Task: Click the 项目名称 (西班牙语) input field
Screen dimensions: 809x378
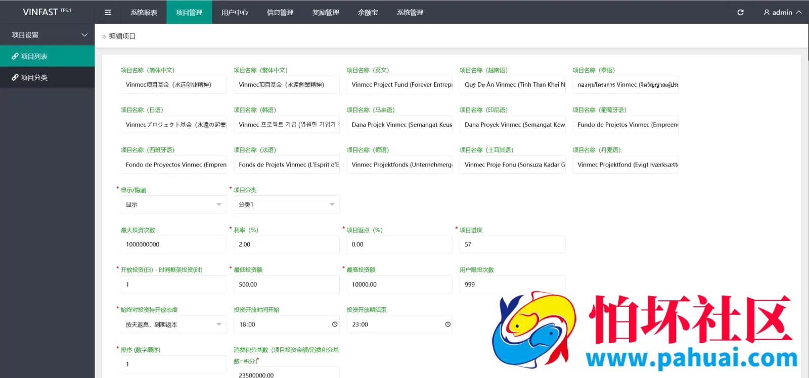Action: (x=173, y=165)
